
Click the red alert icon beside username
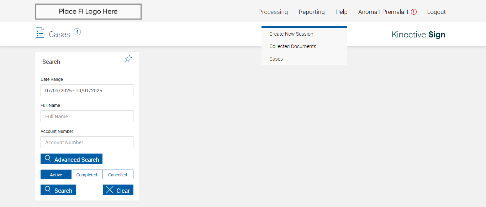[x=414, y=12]
